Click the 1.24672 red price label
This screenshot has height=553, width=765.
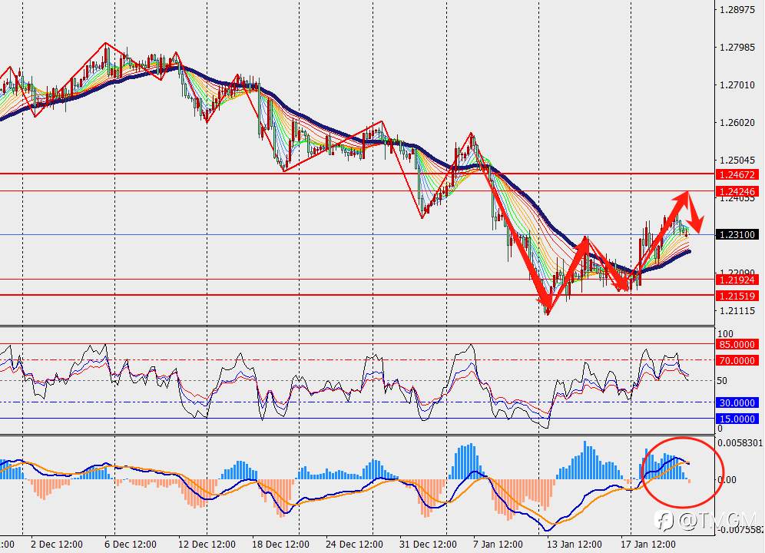point(737,175)
